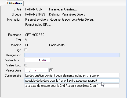Toggle the Figé checkbox
The height and width of the screenshot is (98, 127).
pyautogui.click(x=26, y=50)
